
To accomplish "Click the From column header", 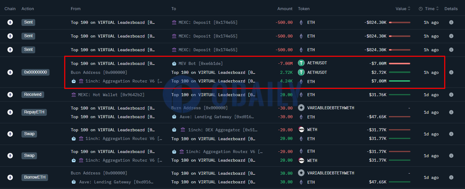I will pyautogui.click(x=76, y=9).
